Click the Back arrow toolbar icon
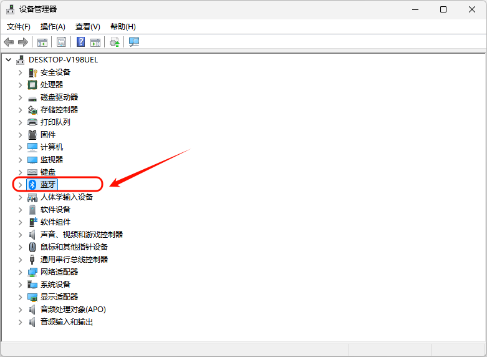487x357 pixels. point(9,42)
